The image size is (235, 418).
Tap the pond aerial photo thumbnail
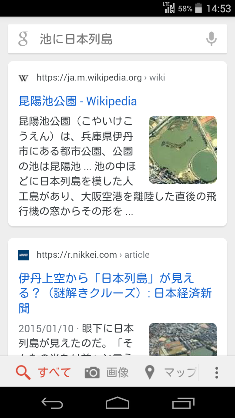tap(182, 149)
